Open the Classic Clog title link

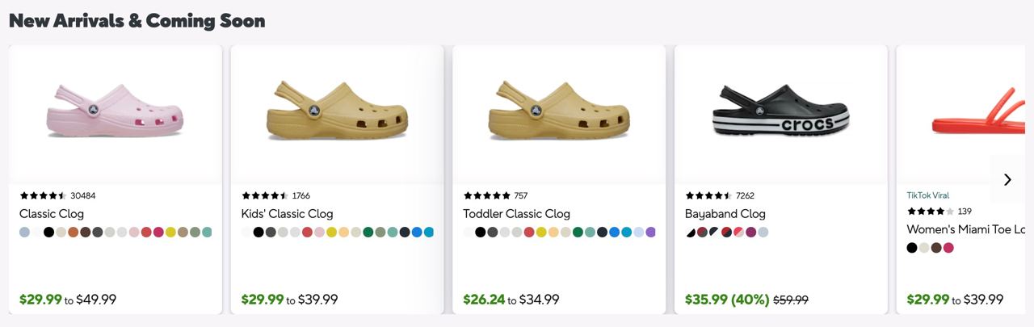52,214
